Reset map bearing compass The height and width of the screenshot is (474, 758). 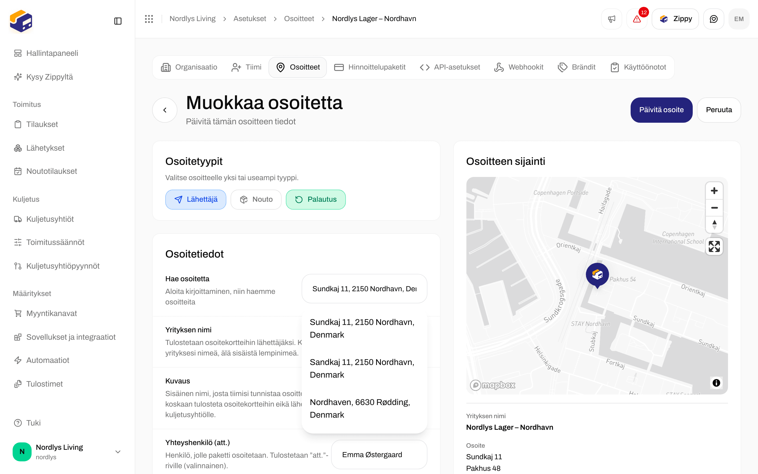(714, 224)
